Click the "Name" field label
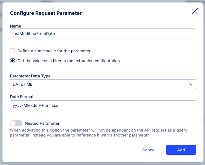Screen dimensions: 205x165 16,26
